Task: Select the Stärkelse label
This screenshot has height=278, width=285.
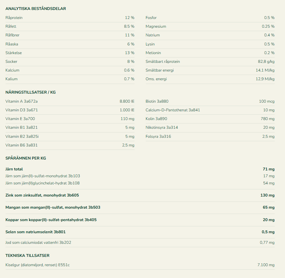Action: click(x=14, y=53)
